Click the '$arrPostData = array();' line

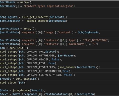pyautogui.click(x=18, y=29)
